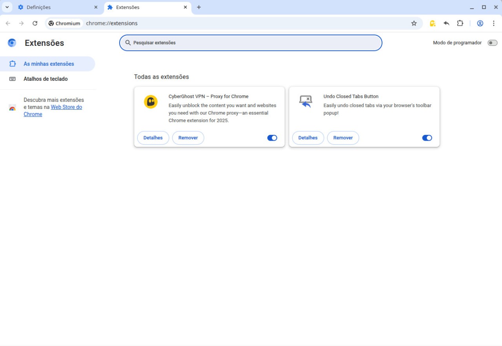Open the tab search dropdown arrow

click(7, 7)
